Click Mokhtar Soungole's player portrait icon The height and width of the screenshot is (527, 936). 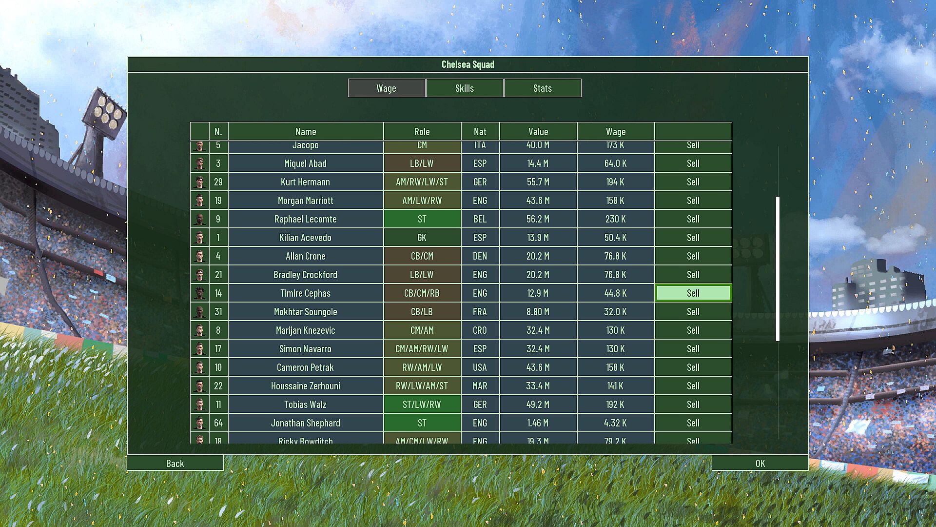pyautogui.click(x=199, y=312)
